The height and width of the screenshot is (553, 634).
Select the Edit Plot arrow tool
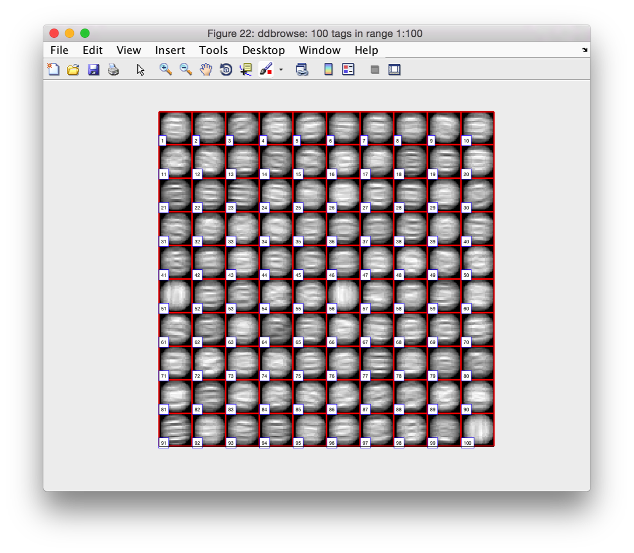[141, 69]
